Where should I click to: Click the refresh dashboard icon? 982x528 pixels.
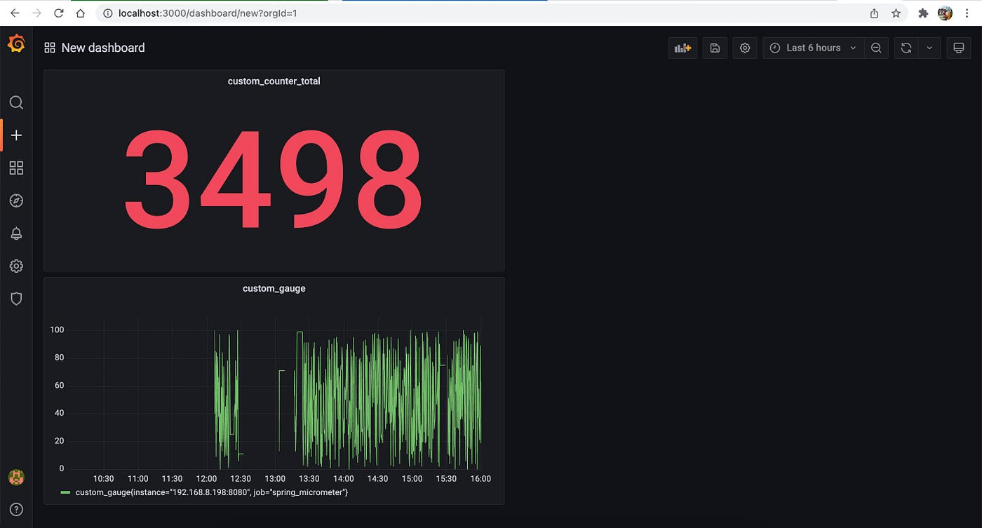click(906, 48)
